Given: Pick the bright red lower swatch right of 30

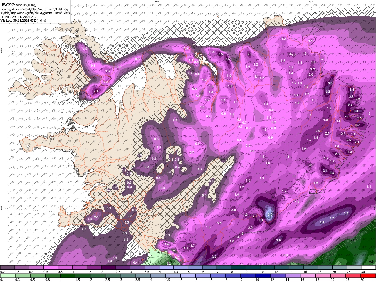Looking at the screenshot, I should (x=368, y=276).
